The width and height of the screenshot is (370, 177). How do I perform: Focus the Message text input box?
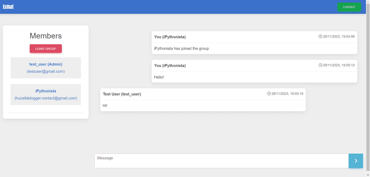pyautogui.click(x=221, y=161)
